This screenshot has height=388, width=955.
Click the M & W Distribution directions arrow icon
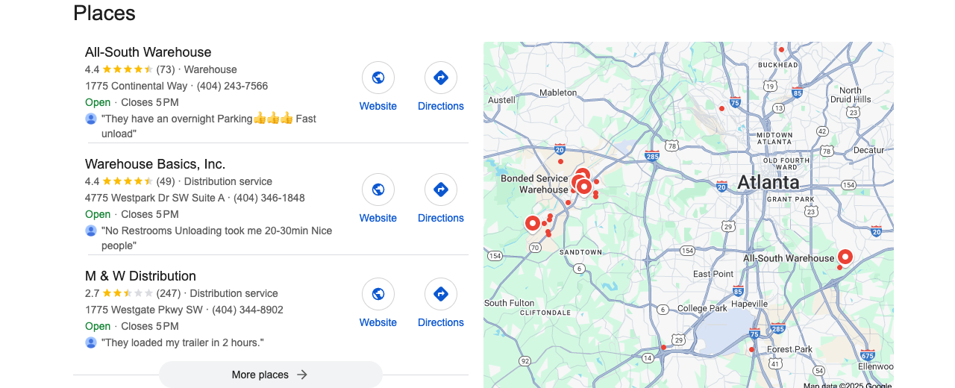pos(441,294)
